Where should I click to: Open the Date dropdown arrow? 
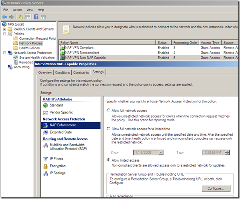tap(161, 153)
